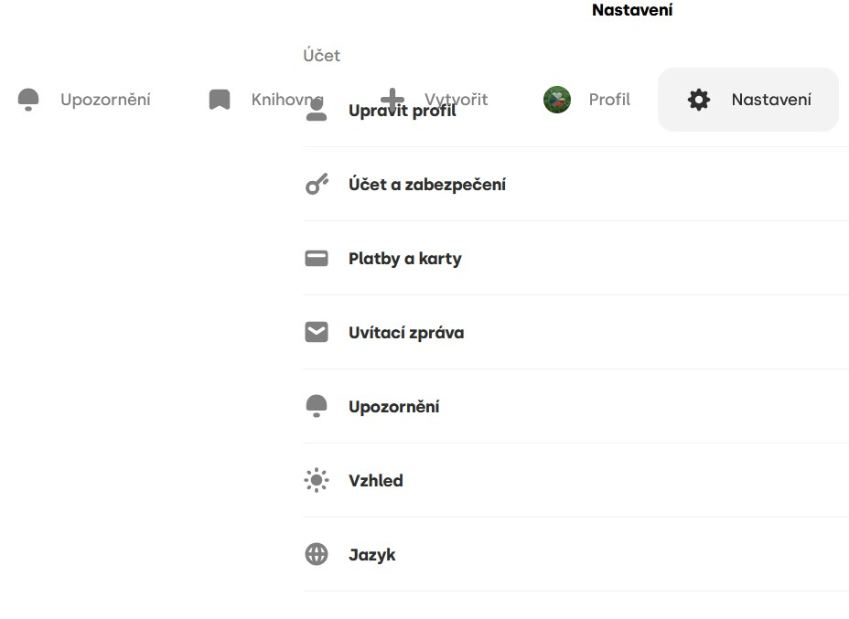Click the globe icon for language
849x619 pixels.
coord(317,555)
